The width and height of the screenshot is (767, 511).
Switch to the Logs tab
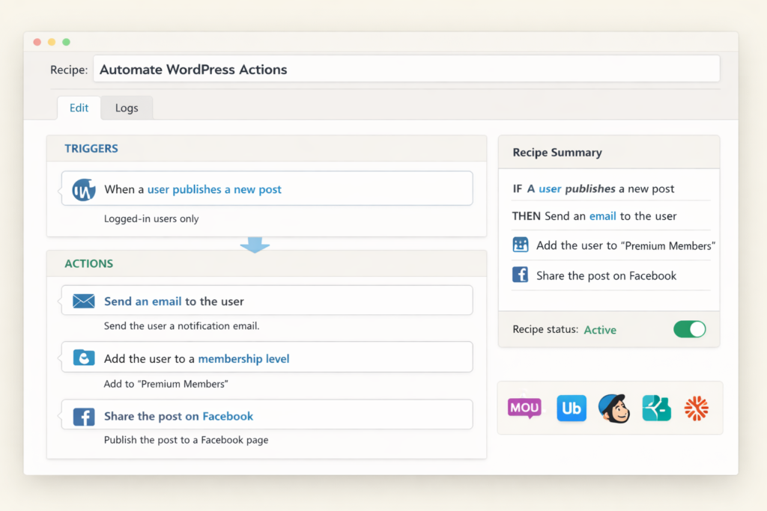127,108
